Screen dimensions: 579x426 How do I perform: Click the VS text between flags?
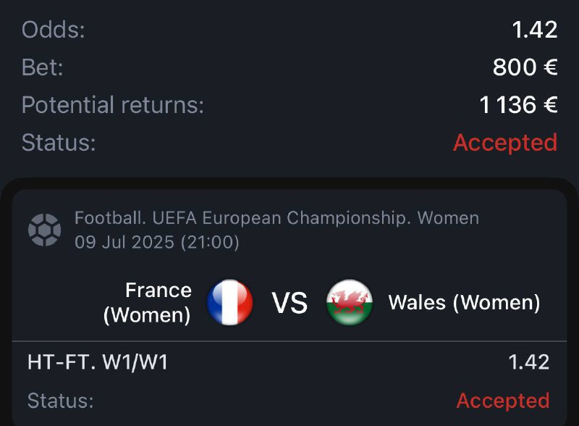[289, 303]
